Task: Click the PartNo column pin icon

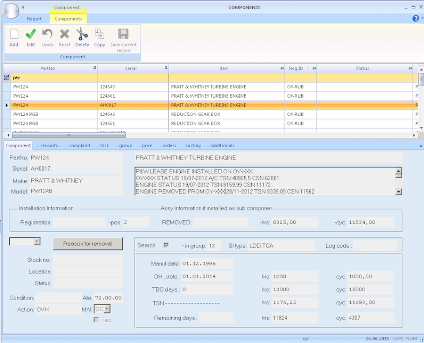Action: 95,69
